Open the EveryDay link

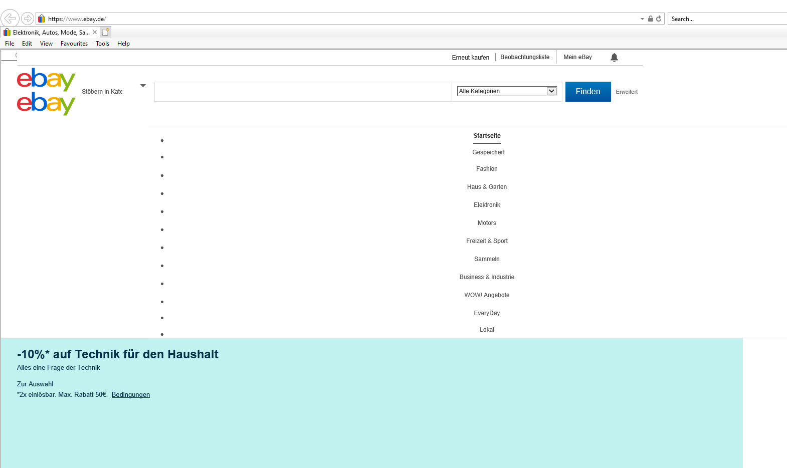487,313
